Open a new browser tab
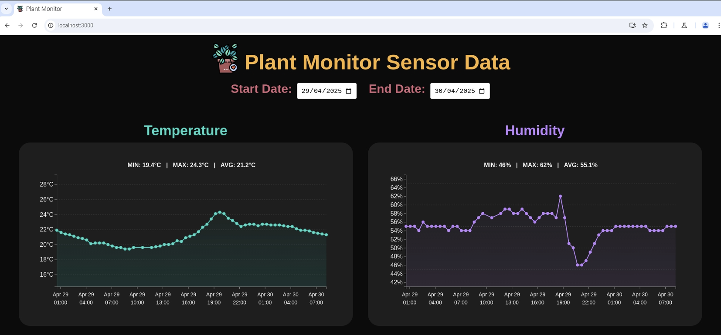721x335 pixels. (x=109, y=9)
